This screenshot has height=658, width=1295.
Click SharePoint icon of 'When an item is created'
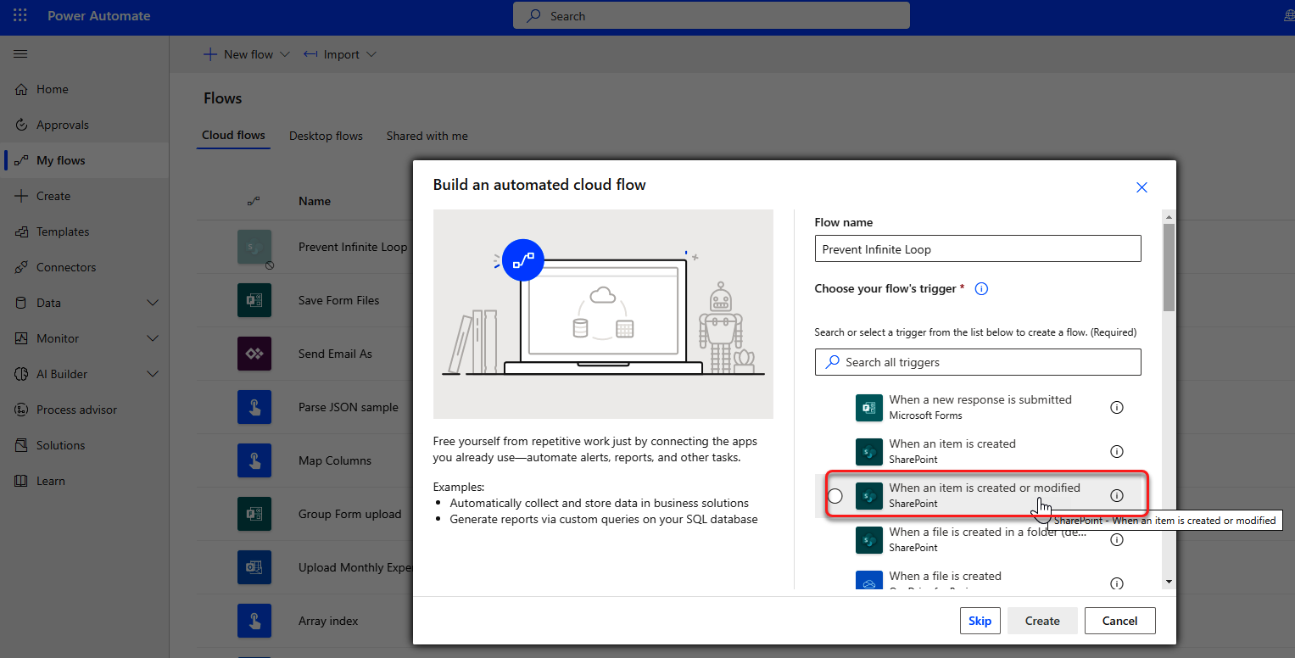(869, 452)
